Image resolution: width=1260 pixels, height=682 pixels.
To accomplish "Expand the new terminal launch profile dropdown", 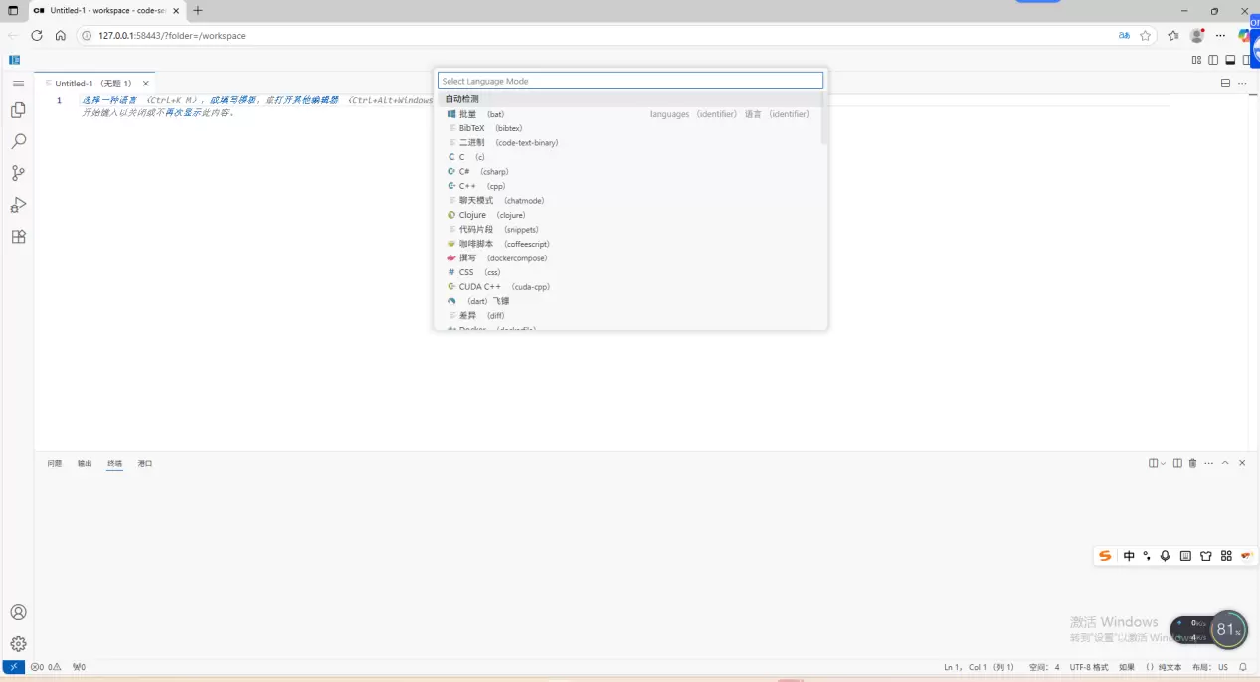I will (1163, 463).
